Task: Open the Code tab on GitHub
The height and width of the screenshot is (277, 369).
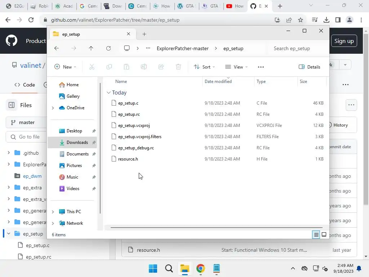Action: [x=25, y=85]
